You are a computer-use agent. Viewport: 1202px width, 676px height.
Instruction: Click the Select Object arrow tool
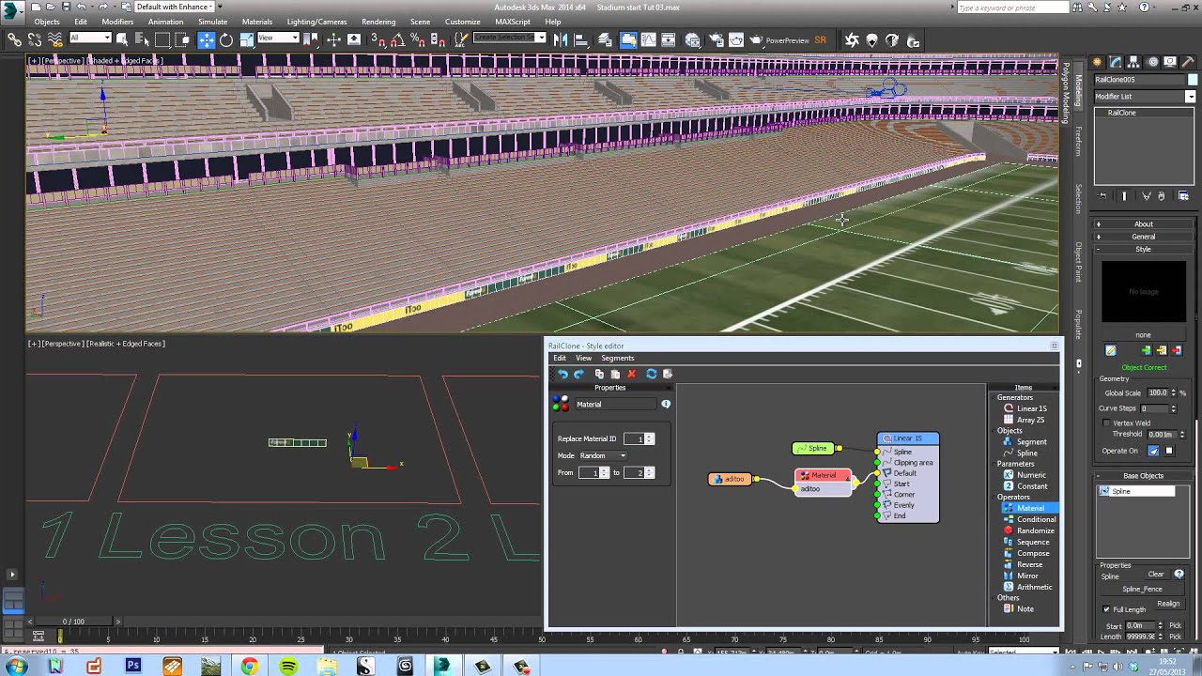pos(122,39)
